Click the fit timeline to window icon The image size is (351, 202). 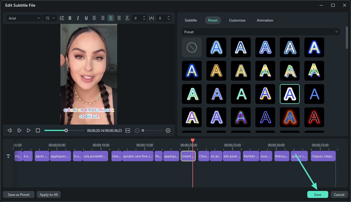128,131
